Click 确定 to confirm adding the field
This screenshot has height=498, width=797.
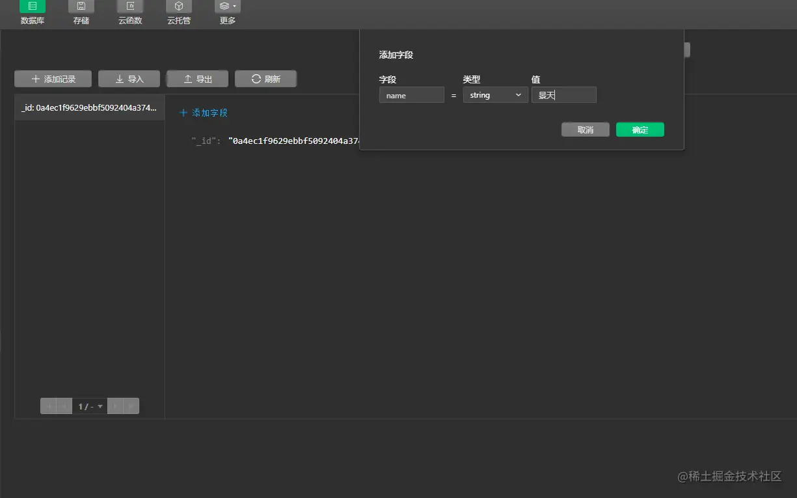coord(640,130)
